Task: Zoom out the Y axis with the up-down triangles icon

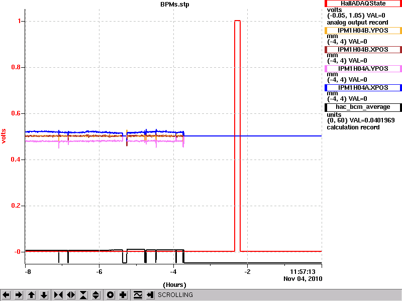Action: click(x=96, y=295)
